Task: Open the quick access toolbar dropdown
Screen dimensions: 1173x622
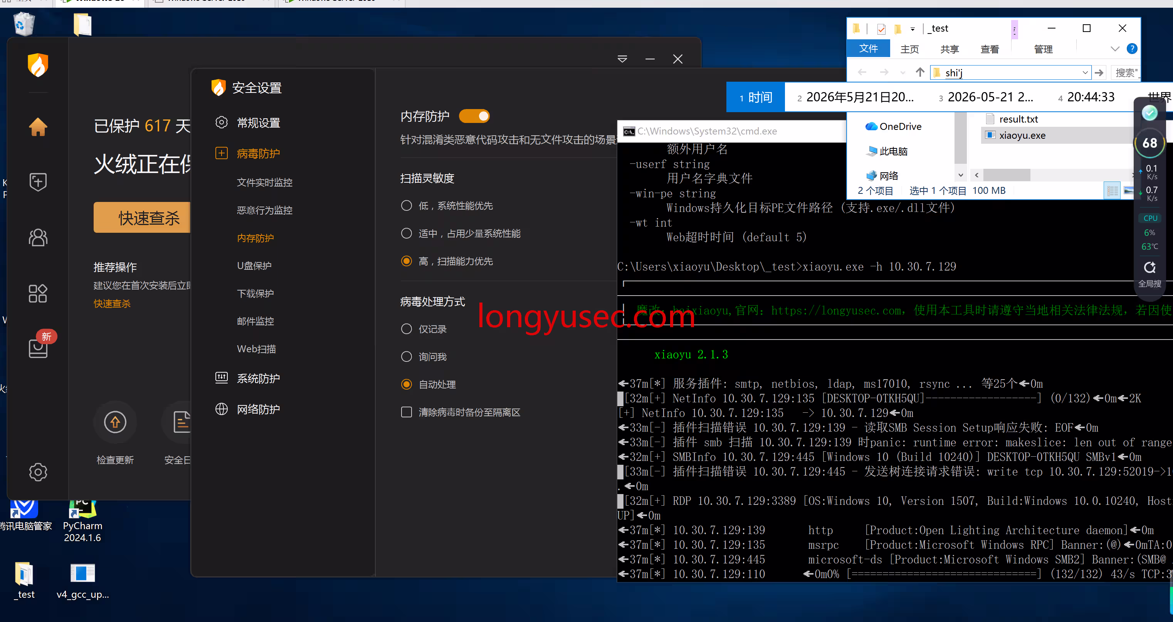Action: tap(913, 30)
